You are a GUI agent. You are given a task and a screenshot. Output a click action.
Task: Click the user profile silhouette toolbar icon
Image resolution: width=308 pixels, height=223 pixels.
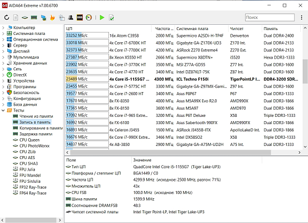point(71,18)
